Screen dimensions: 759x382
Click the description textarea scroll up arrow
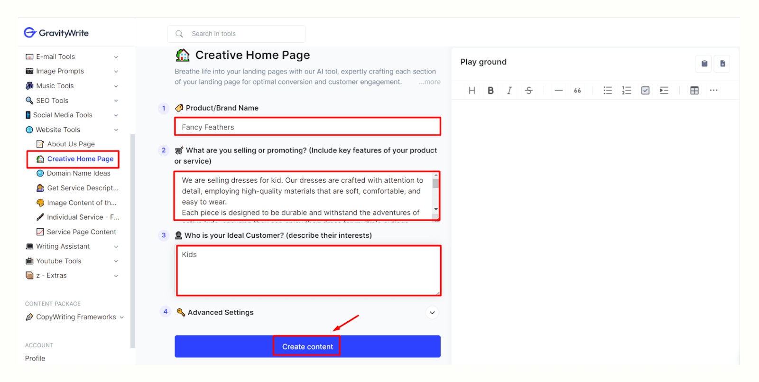[435, 175]
